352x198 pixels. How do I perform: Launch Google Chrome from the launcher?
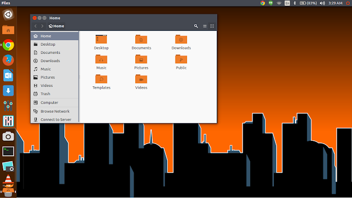[x=8, y=45]
